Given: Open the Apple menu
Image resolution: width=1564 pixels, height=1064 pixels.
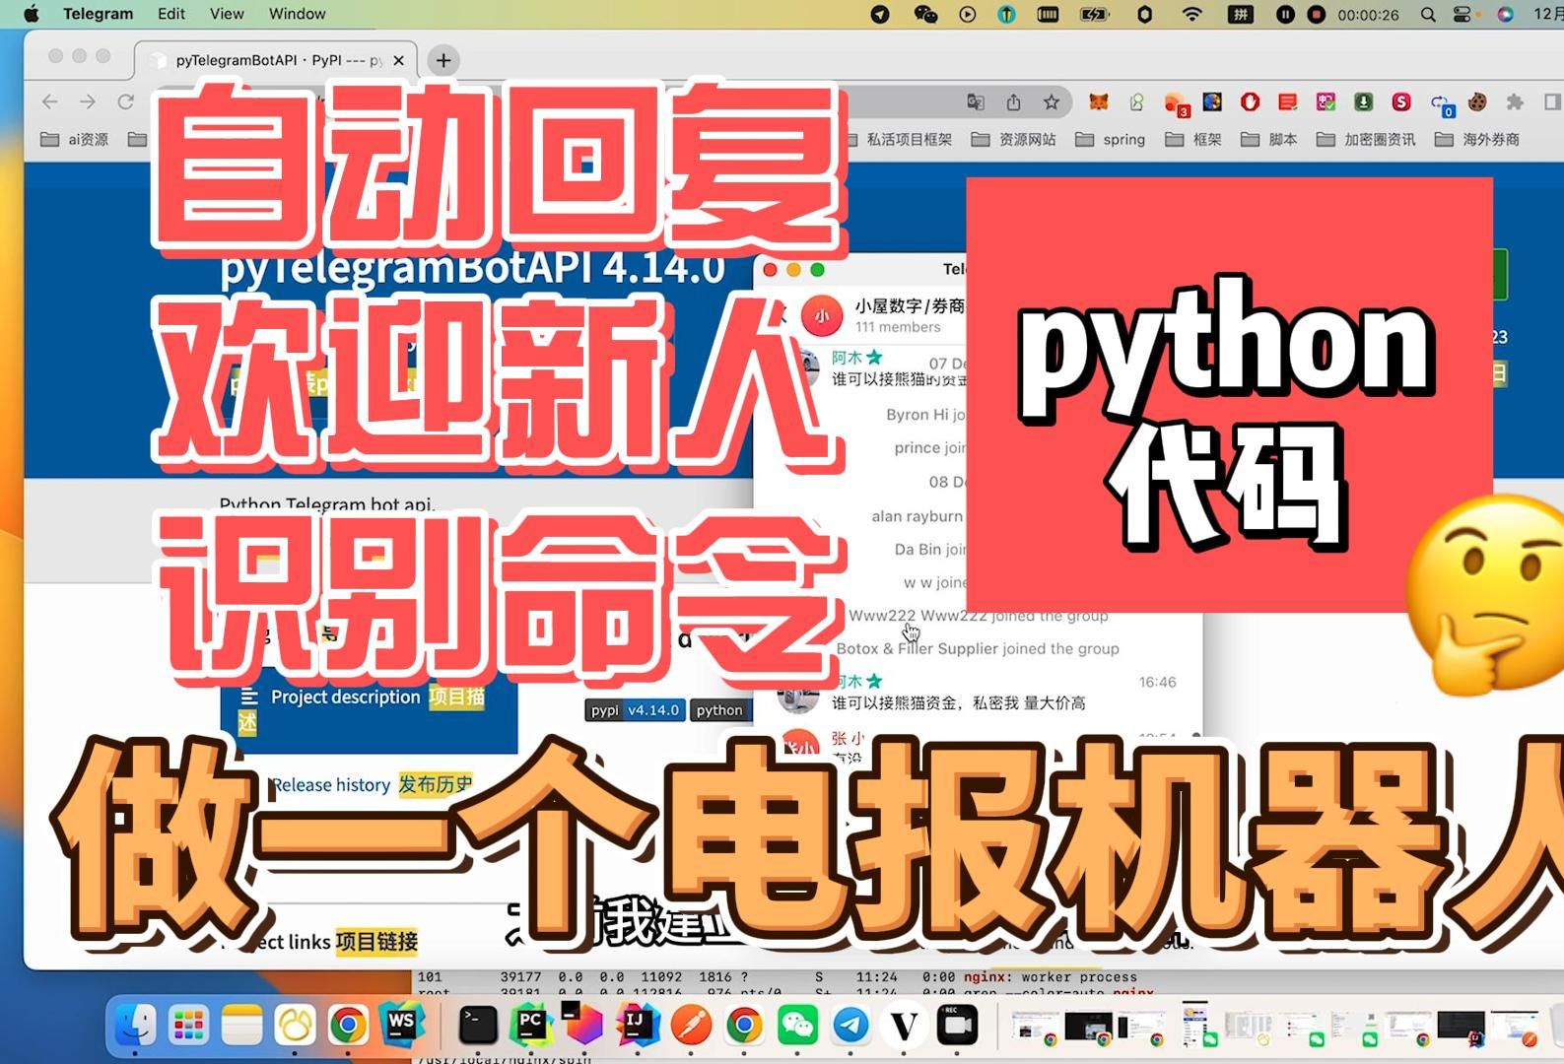Looking at the screenshot, I should pyautogui.click(x=32, y=14).
